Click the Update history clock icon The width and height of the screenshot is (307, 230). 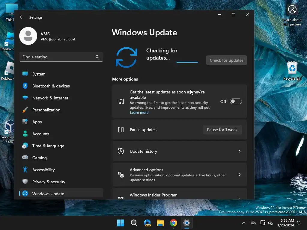click(x=121, y=151)
